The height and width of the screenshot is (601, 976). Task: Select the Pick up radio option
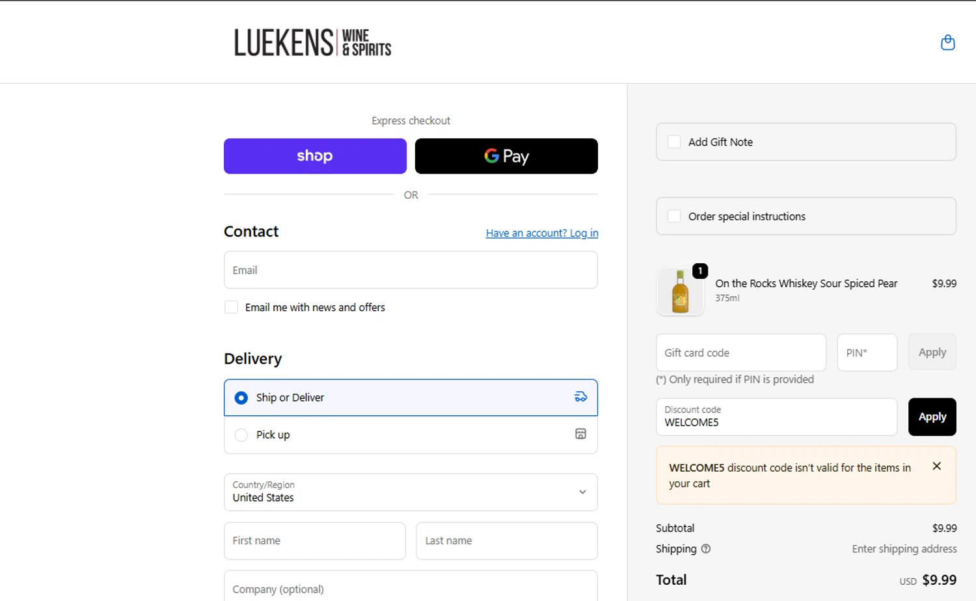click(x=241, y=435)
